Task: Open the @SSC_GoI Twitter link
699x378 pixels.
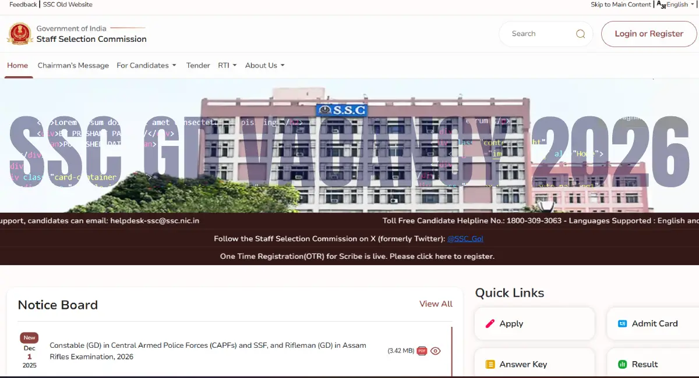Action: pos(465,238)
